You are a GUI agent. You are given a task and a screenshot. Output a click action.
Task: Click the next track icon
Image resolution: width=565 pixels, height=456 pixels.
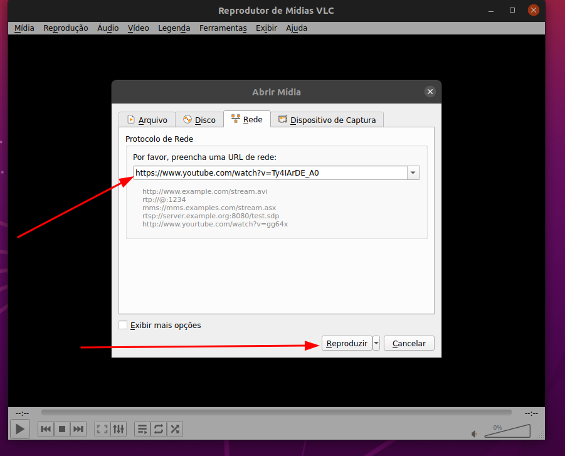point(78,429)
